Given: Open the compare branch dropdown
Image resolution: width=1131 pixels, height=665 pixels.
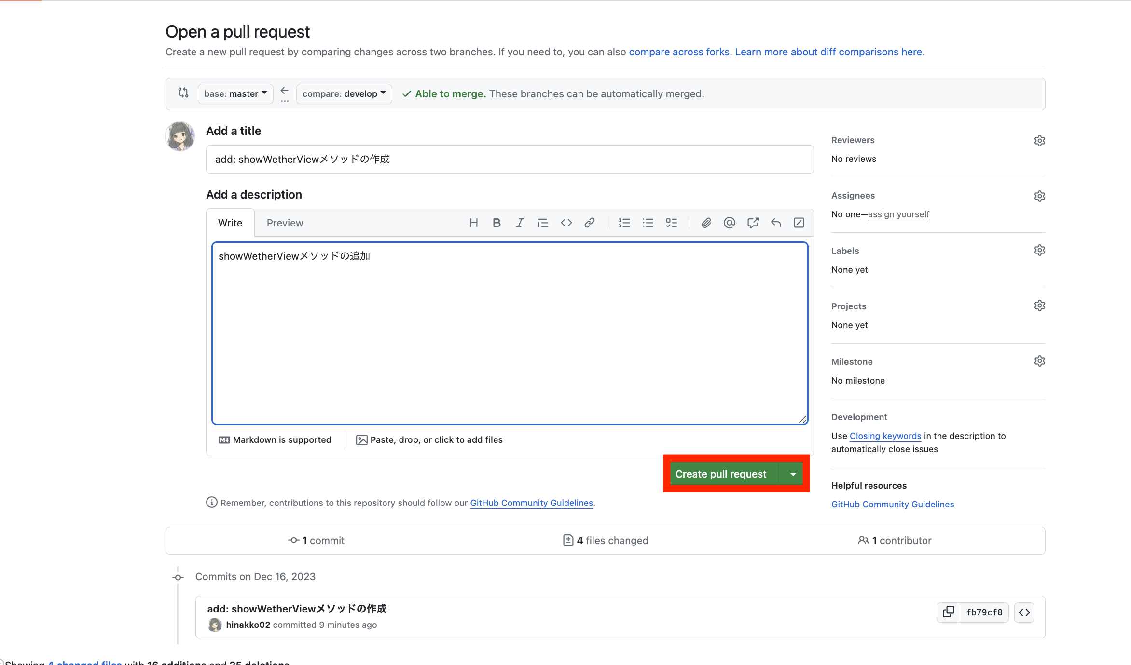Looking at the screenshot, I should (x=344, y=93).
